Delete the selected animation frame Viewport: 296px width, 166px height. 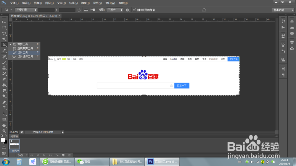click(x=70, y=155)
